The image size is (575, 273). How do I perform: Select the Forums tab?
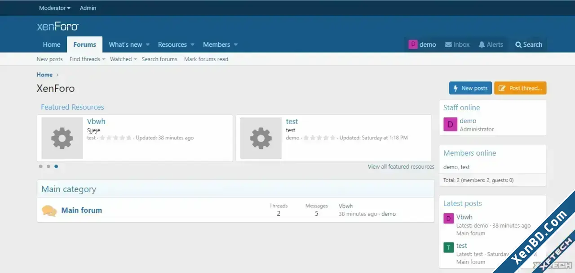[x=85, y=45]
